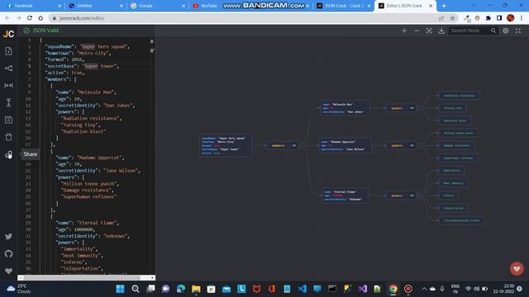Open File Explorer from taskbar
Screen dimensions: 529x297
coord(196,289)
